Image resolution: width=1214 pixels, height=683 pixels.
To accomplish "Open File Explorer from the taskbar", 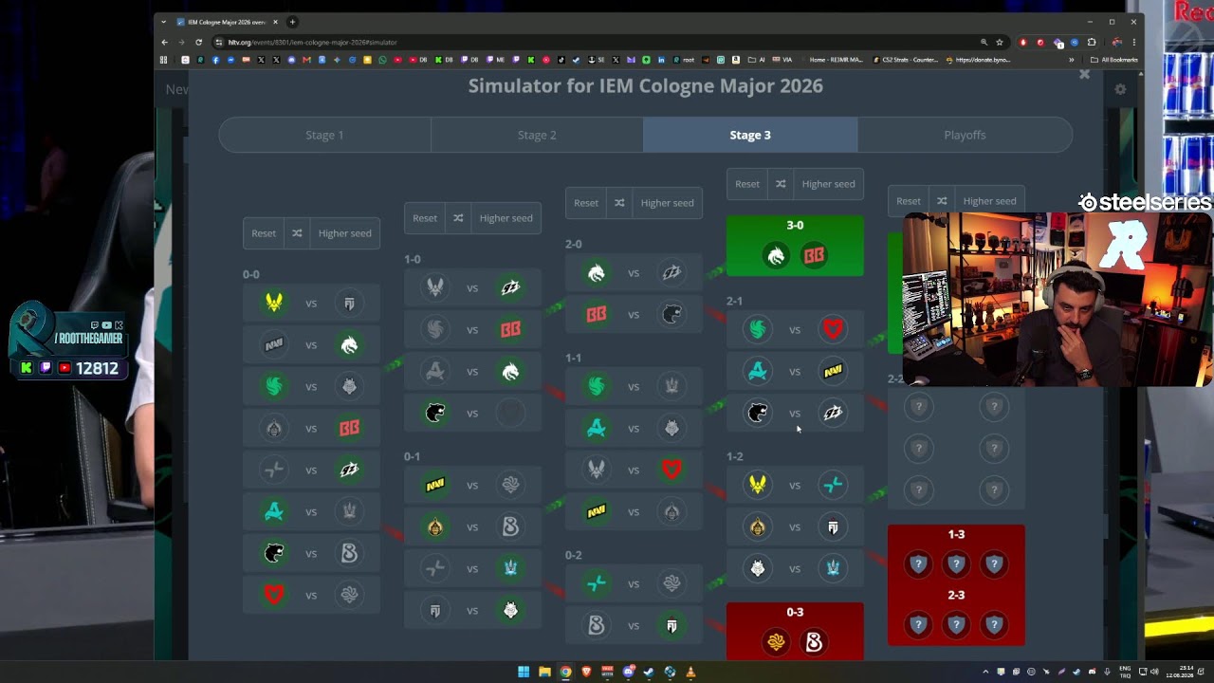I will 544,672.
